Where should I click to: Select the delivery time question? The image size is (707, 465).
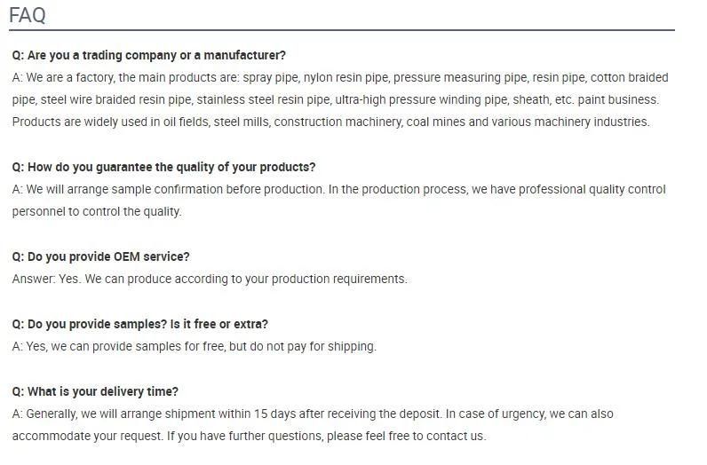coord(95,391)
